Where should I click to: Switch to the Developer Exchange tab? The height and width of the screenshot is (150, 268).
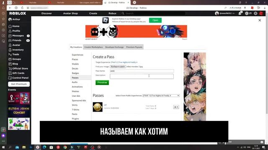tap(114, 47)
